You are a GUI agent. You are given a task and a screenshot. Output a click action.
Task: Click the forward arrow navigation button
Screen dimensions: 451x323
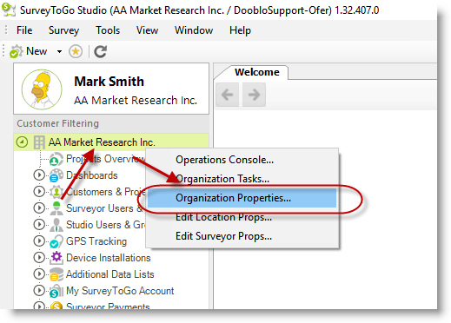254,95
